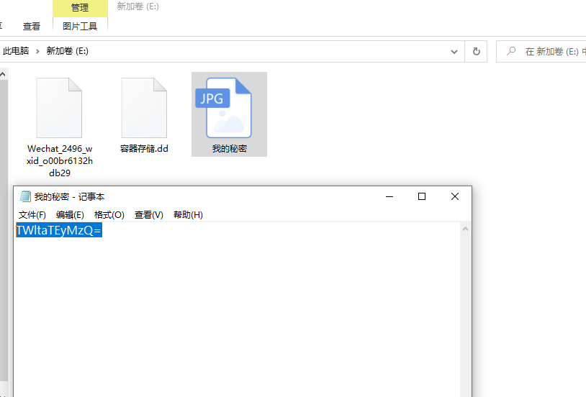Click the empty Notepad text area
Image resolution: width=586 pixels, height=397 pixels.
[238, 316]
